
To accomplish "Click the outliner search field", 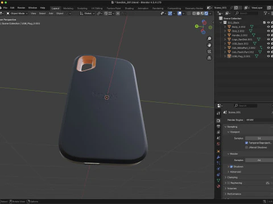I will (246, 13).
